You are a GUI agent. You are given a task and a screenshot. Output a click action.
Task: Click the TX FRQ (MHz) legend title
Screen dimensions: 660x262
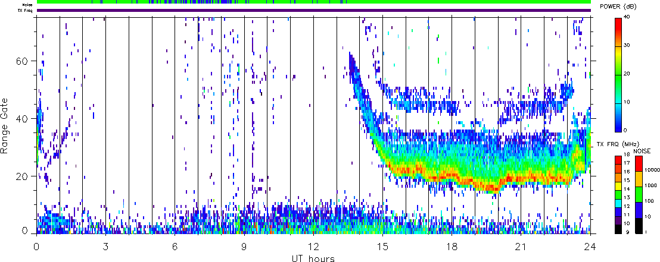click(618, 144)
